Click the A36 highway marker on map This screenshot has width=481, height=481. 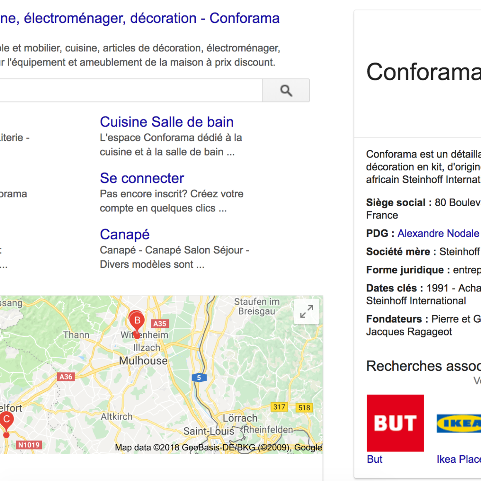pos(66,377)
